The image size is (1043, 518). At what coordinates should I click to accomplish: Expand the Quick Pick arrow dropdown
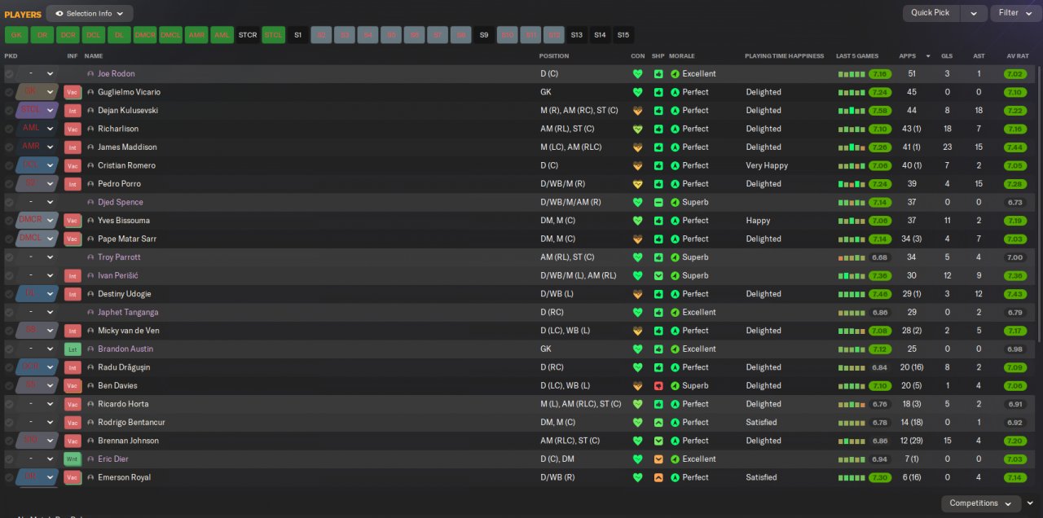pos(974,13)
